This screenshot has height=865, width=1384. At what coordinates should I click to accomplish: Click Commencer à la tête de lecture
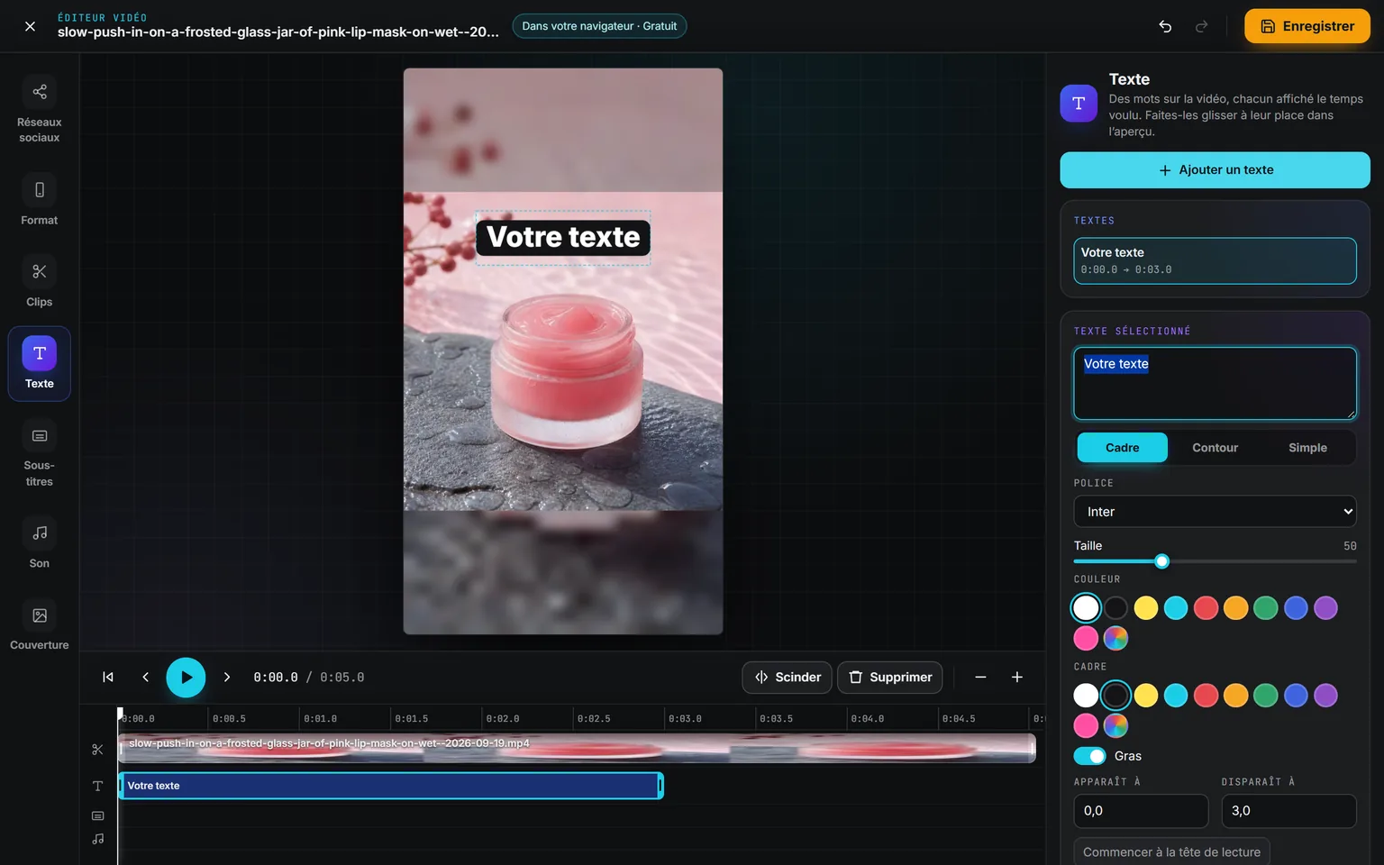point(1171,851)
